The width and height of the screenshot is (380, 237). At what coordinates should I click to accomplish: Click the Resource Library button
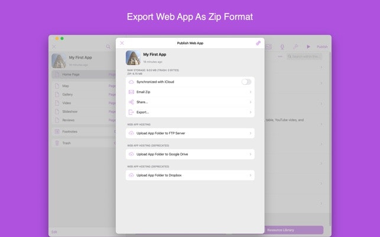pos(294,230)
